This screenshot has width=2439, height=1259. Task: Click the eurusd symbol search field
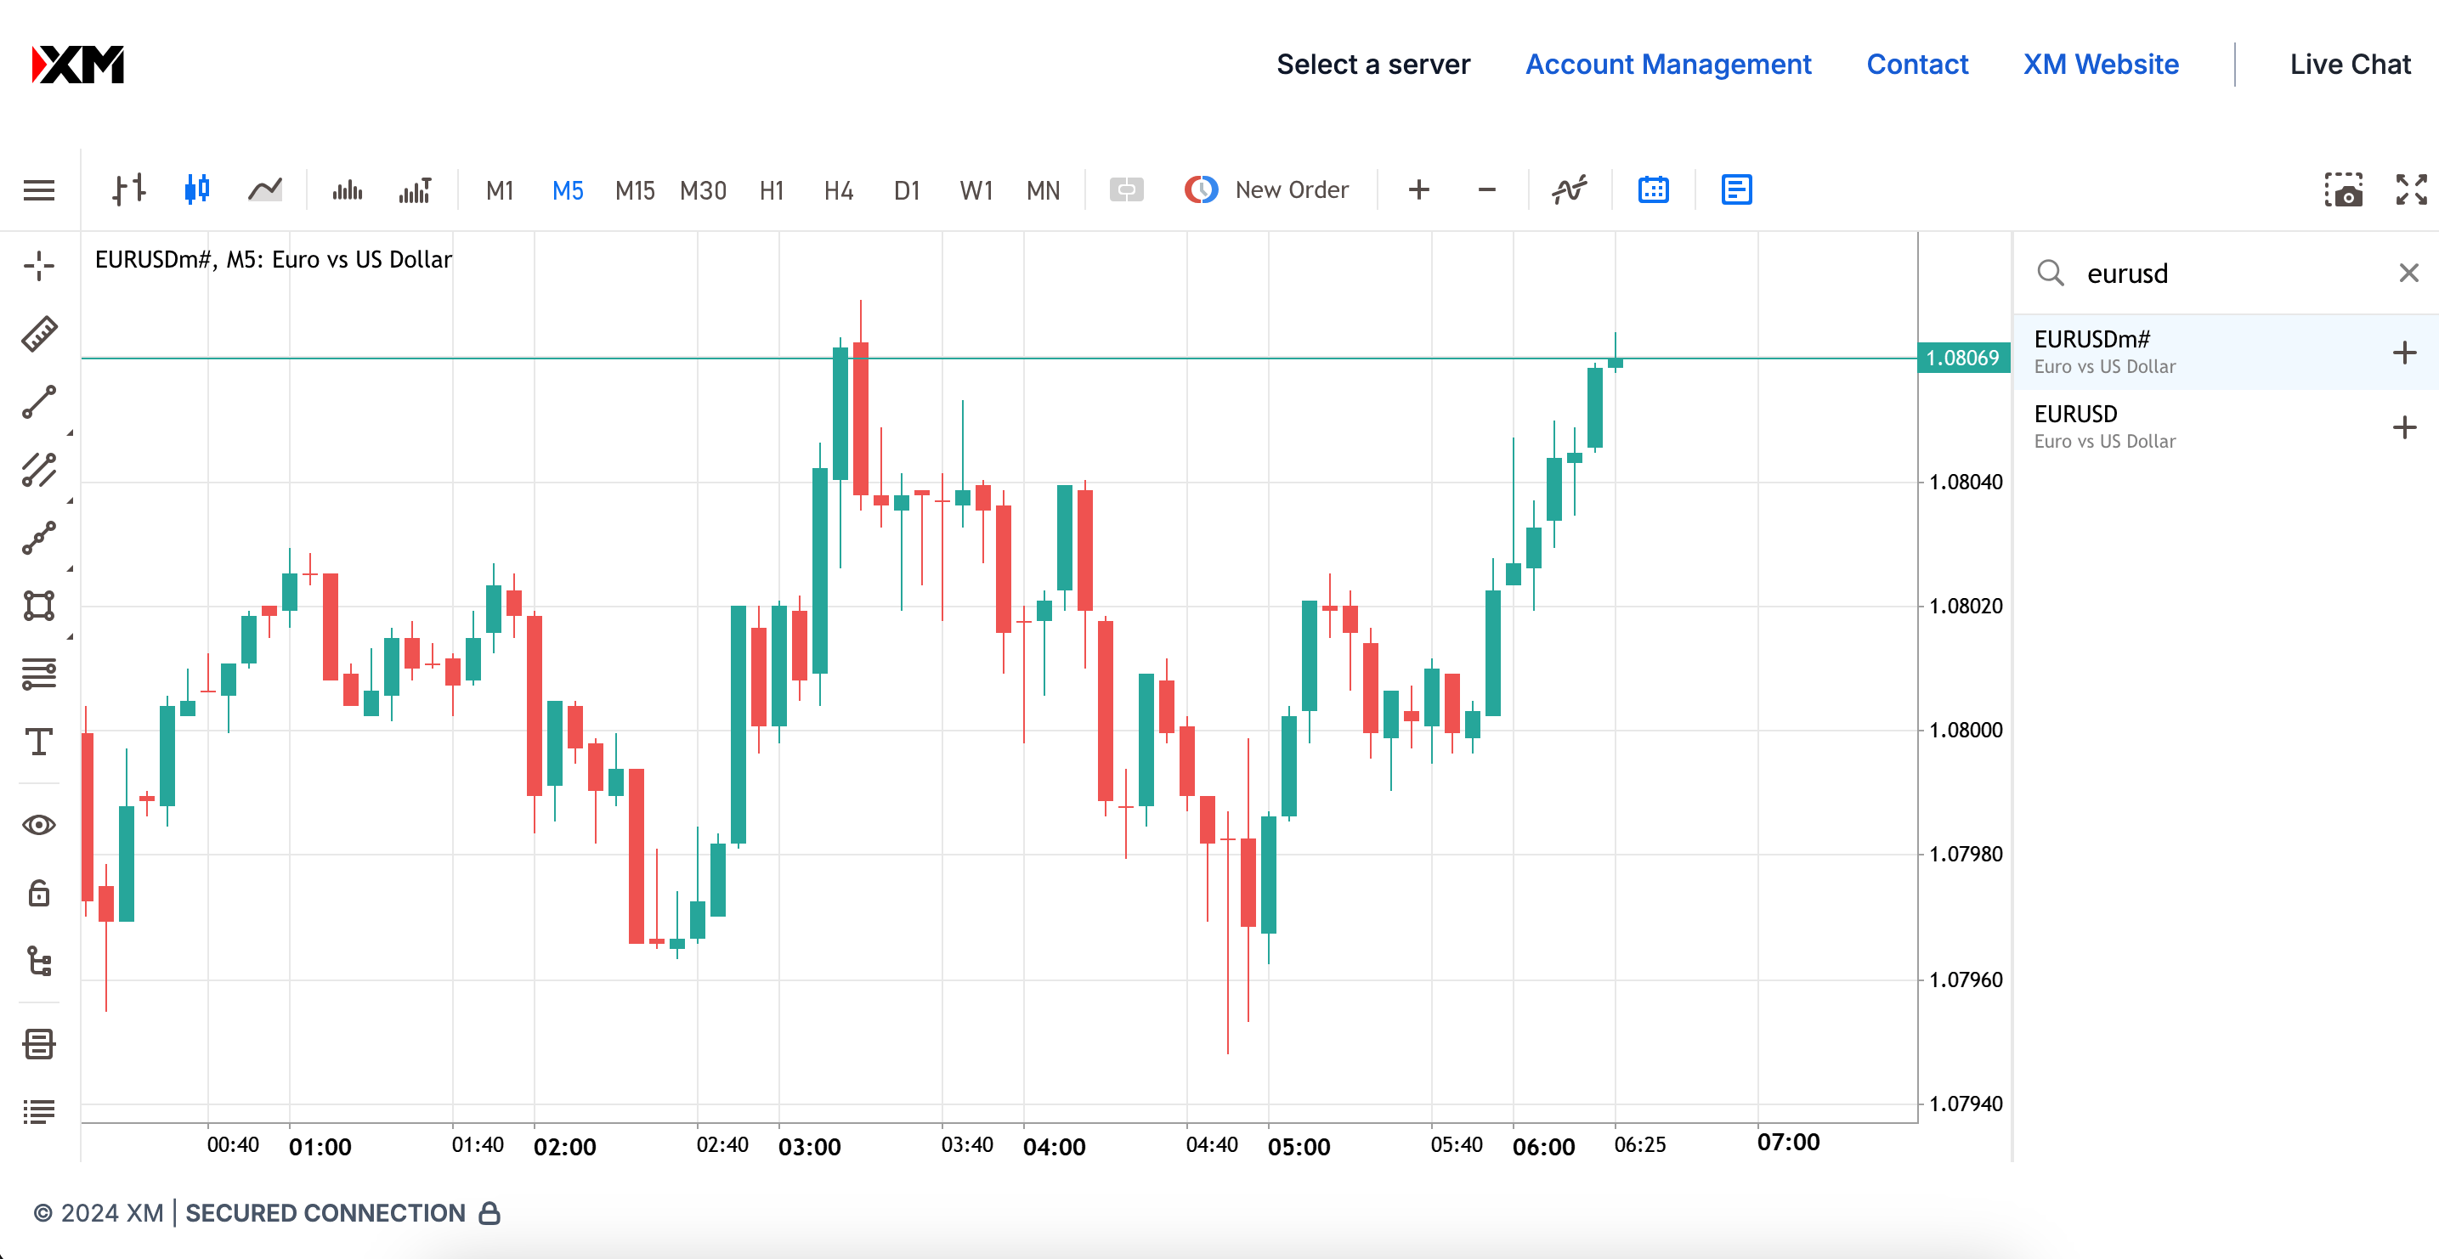tap(2225, 274)
